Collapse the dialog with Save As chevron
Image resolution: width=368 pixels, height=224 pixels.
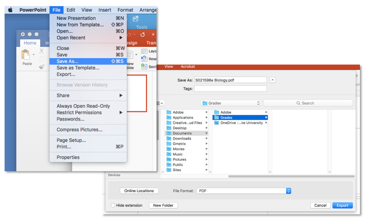(x=272, y=80)
